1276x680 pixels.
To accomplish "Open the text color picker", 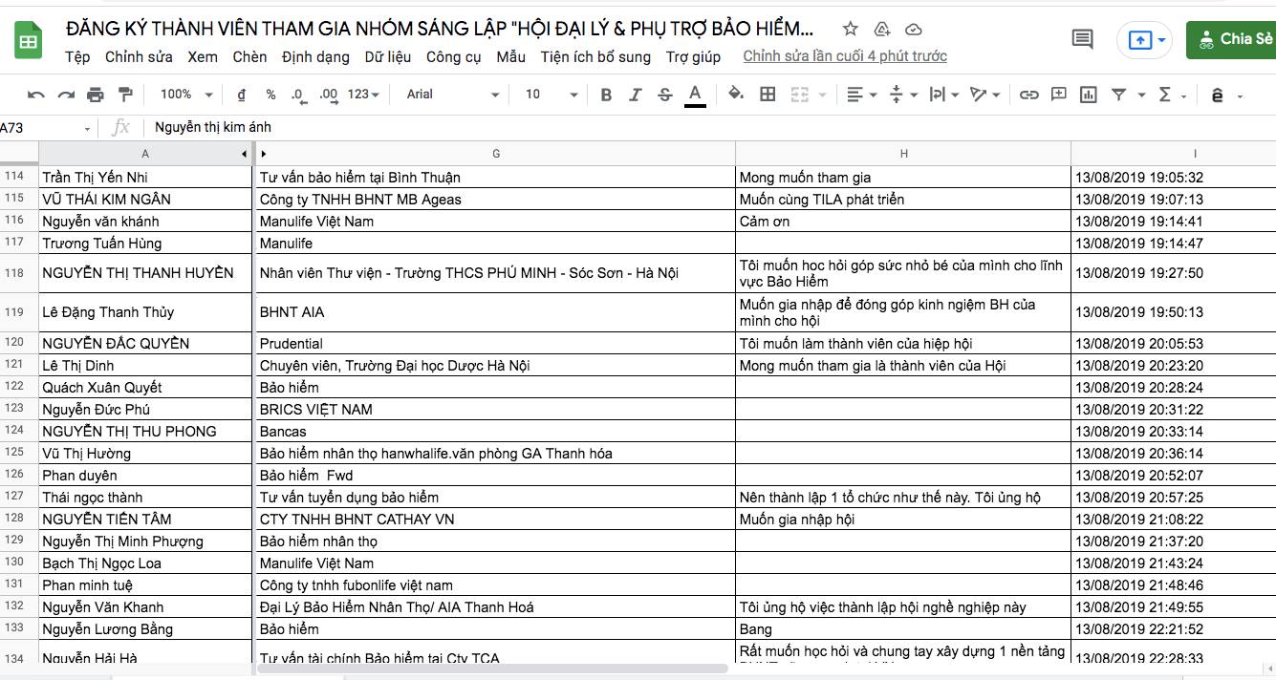I will (x=695, y=95).
